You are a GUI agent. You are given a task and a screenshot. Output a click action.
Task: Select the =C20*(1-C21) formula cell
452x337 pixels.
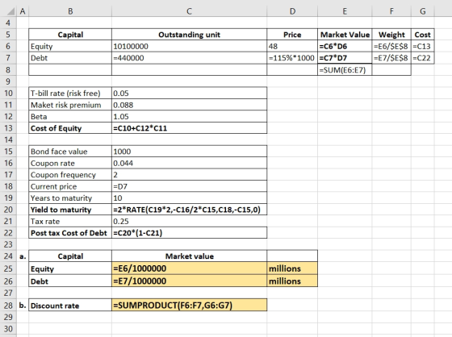click(x=189, y=233)
